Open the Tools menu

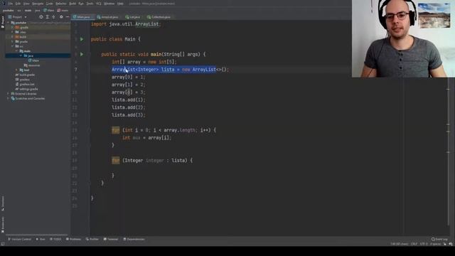(x=90, y=4)
